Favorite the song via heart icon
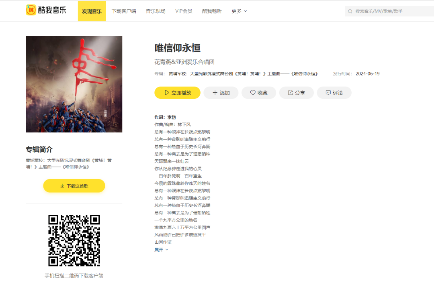 [253, 93]
